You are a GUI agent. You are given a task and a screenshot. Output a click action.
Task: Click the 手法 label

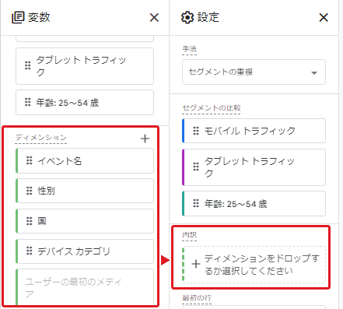[189, 49]
